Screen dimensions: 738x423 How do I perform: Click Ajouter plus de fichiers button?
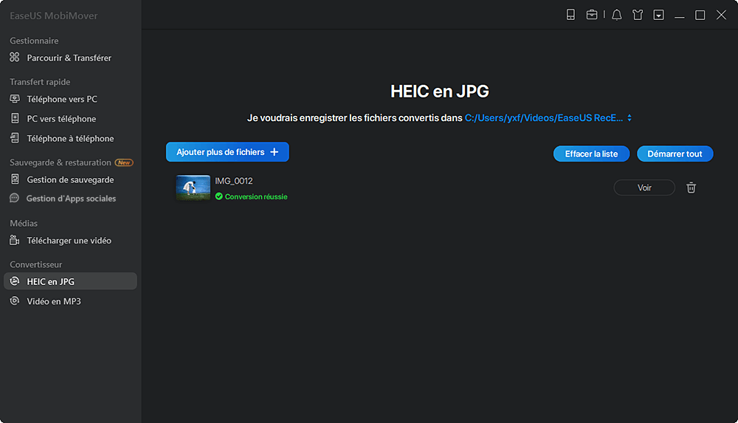[227, 151]
